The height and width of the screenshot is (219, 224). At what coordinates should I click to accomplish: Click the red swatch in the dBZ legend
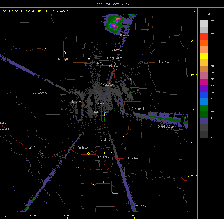(204, 36)
